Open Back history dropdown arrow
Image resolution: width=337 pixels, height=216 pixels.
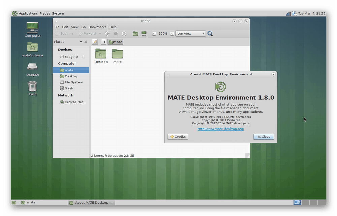(x=72, y=34)
